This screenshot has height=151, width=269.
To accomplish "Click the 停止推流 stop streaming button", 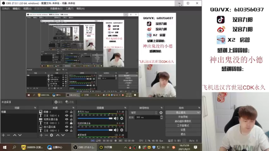I will tap(181, 112).
